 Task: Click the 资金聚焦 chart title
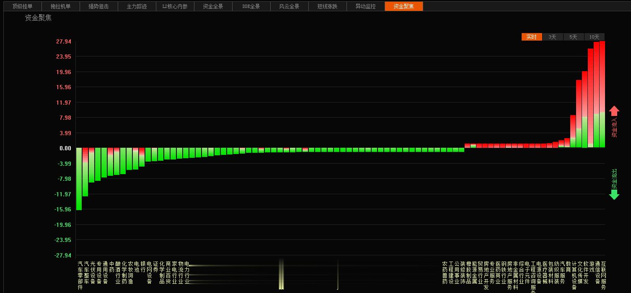(38, 18)
